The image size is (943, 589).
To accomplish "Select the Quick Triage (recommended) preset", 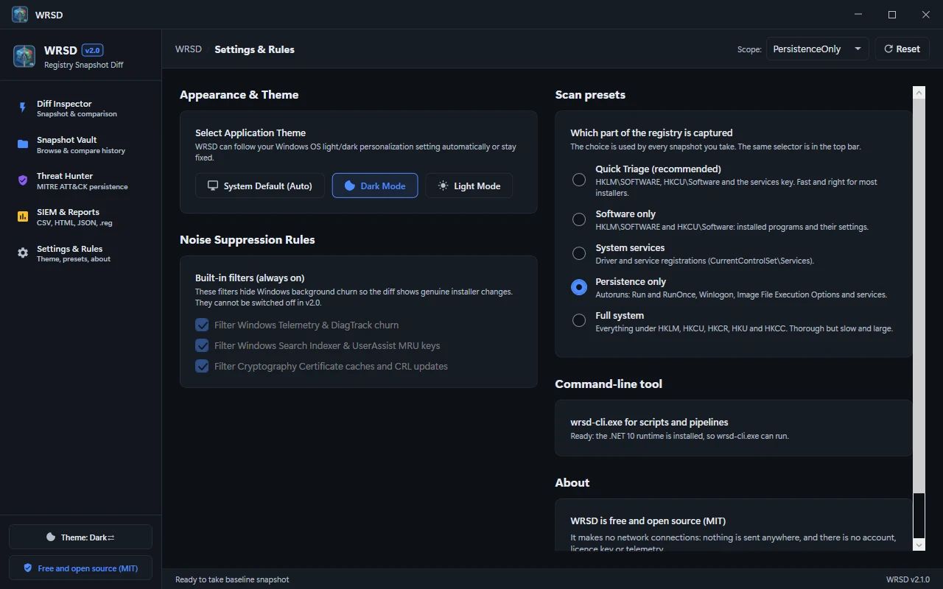I will (x=579, y=180).
